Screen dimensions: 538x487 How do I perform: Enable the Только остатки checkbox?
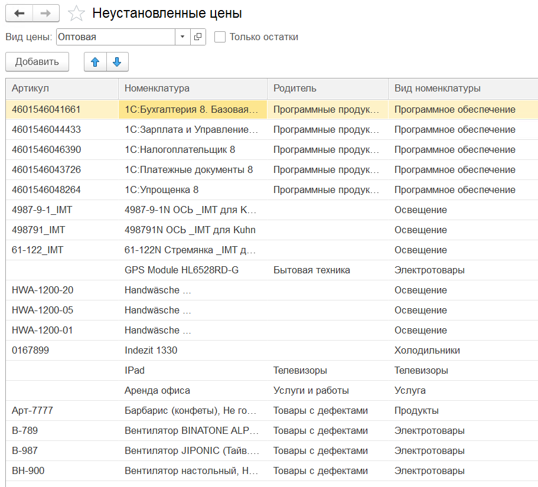click(220, 37)
